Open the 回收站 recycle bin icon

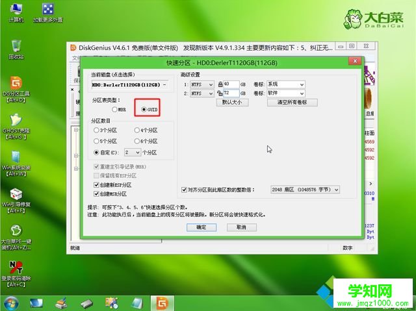16,49
